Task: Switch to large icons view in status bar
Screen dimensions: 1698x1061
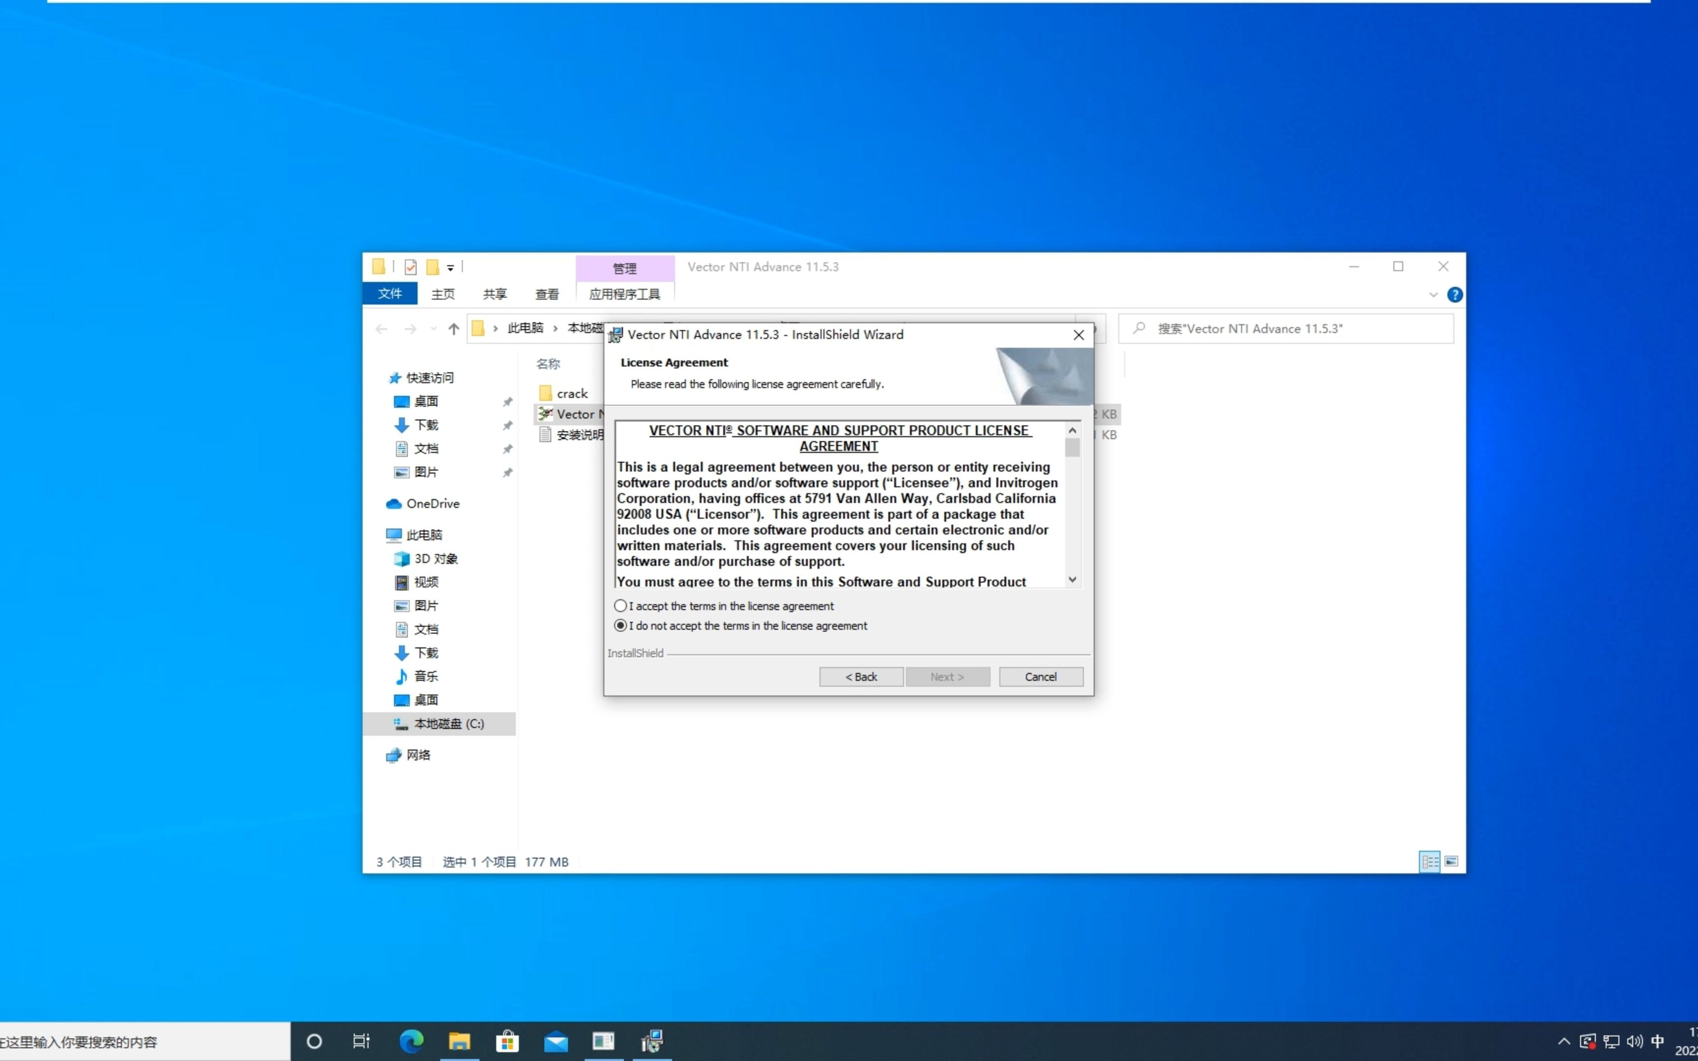Action: point(1451,861)
